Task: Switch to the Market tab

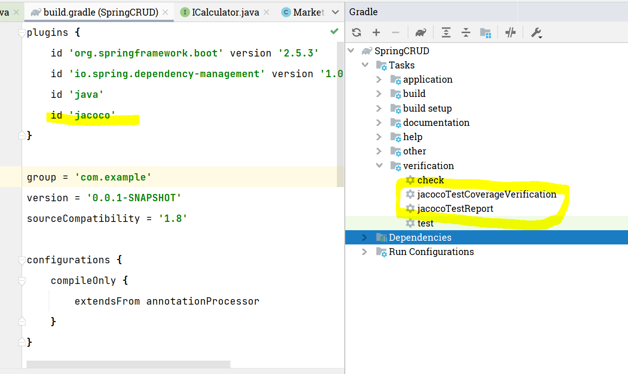Action: point(303,12)
